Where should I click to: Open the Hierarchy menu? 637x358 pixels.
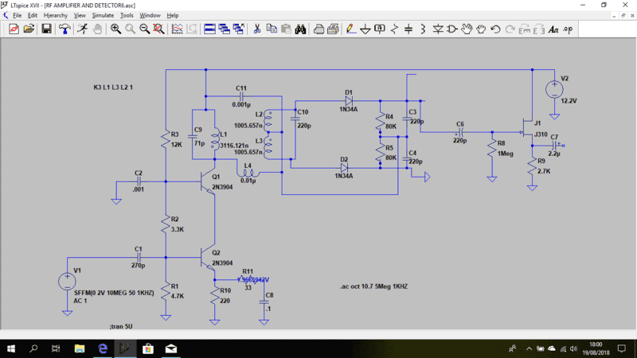pyautogui.click(x=56, y=15)
